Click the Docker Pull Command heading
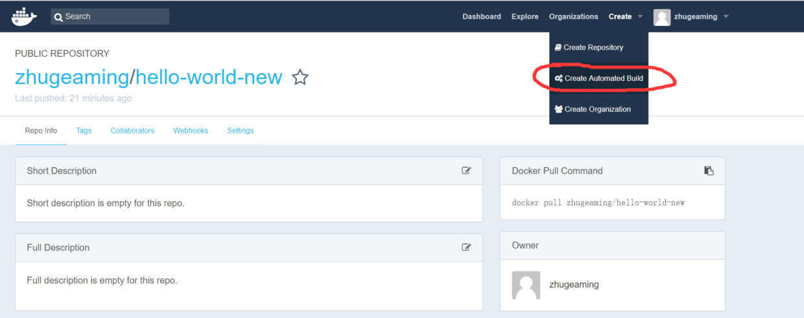 [x=557, y=171]
